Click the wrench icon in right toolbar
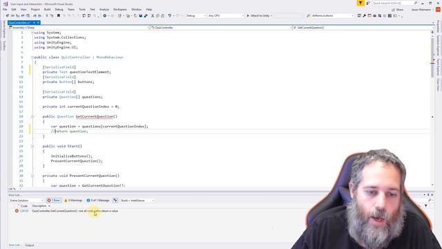442x249 pixels. pos(364,16)
